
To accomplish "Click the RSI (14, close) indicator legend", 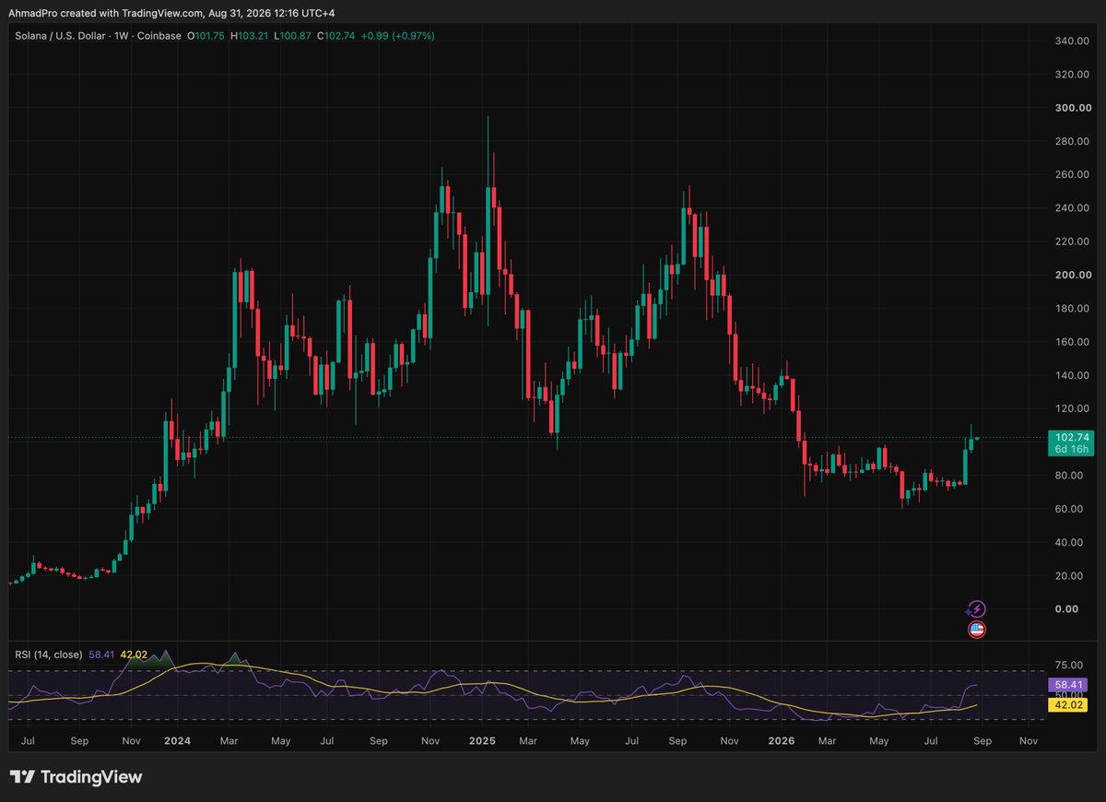I will (48, 655).
